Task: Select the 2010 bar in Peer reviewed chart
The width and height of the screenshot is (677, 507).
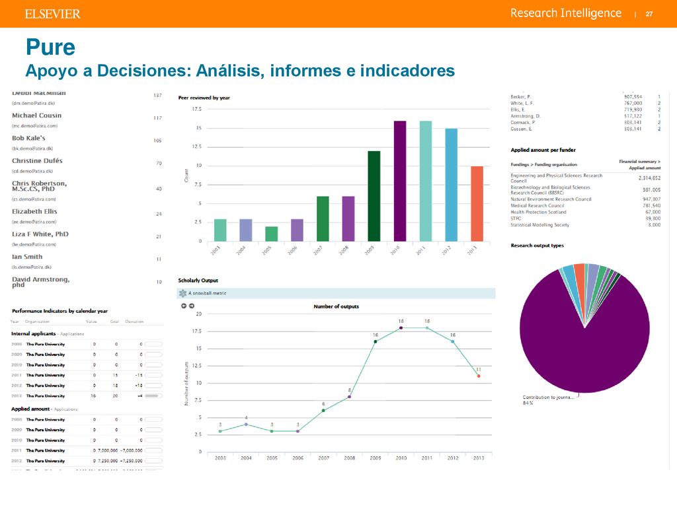Action: pos(400,181)
